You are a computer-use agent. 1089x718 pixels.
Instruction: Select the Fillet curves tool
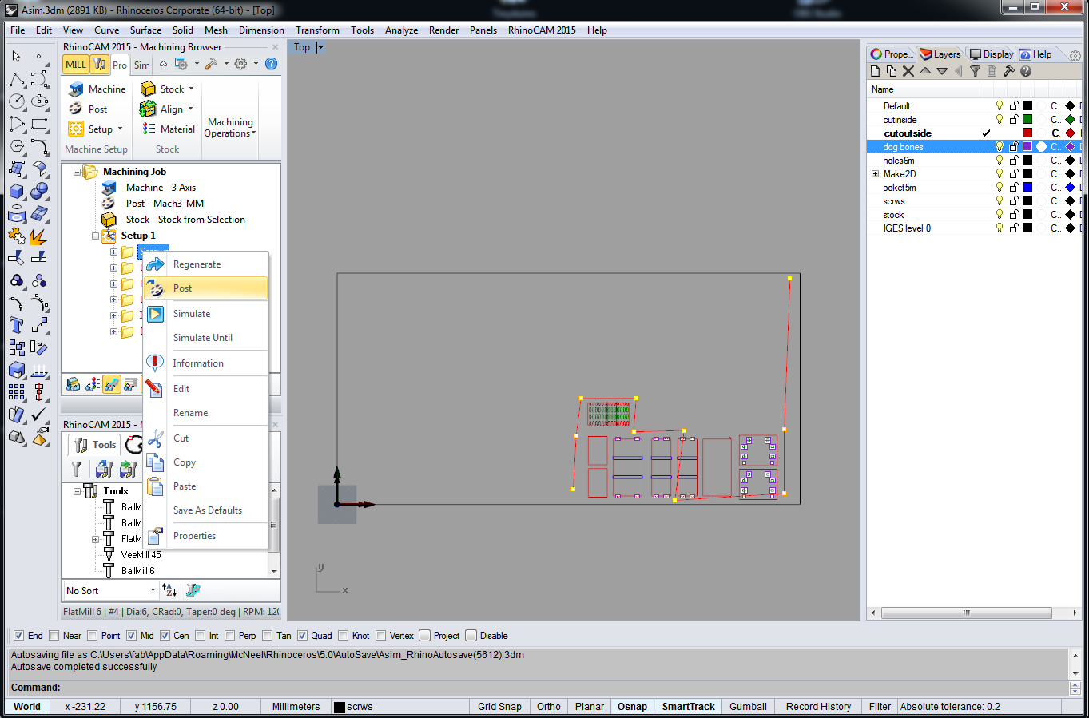[39, 146]
